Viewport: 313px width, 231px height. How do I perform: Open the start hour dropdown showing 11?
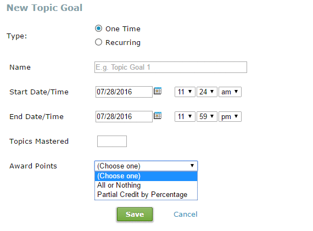185,92
